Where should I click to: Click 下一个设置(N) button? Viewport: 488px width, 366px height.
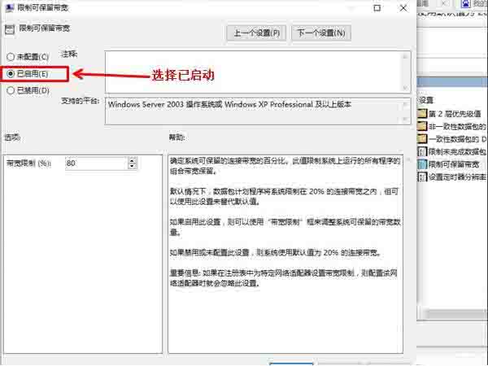320,33
